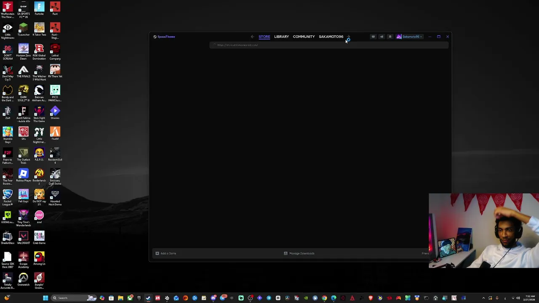The width and height of the screenshot is (539, 303).
Task: Click the Steam store URL bar
Action: click(x=328, y=45)
